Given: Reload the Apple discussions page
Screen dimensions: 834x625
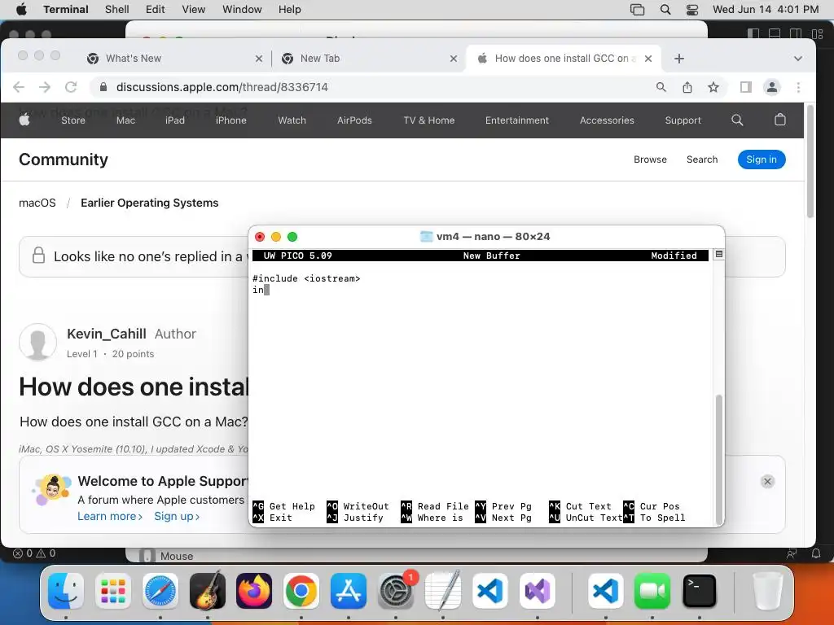Looking at the screenshot, I should point(71,87).
